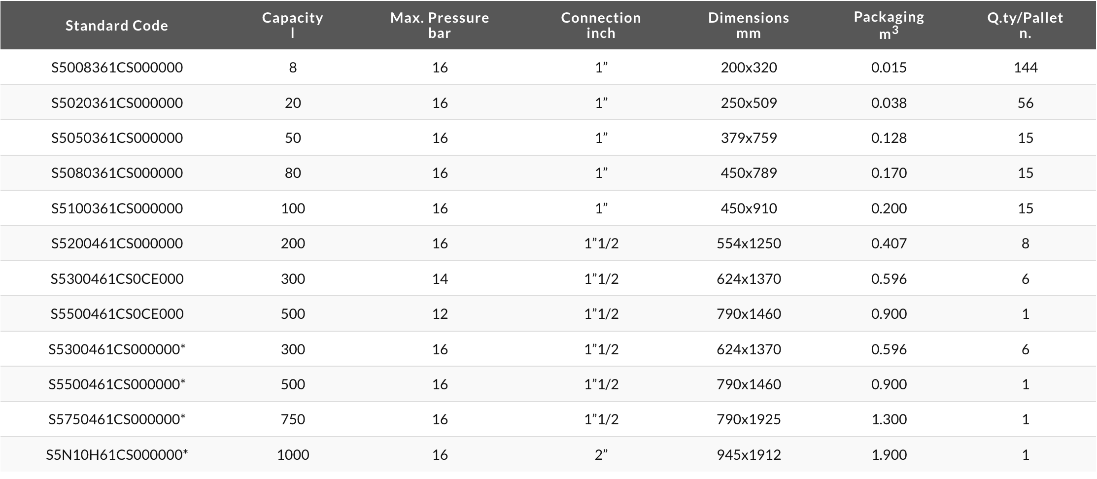The width and height of the screenshot is (1097, 479).
Task: Click the Dimensions mm column header
Action: click(x=749, y=25)
